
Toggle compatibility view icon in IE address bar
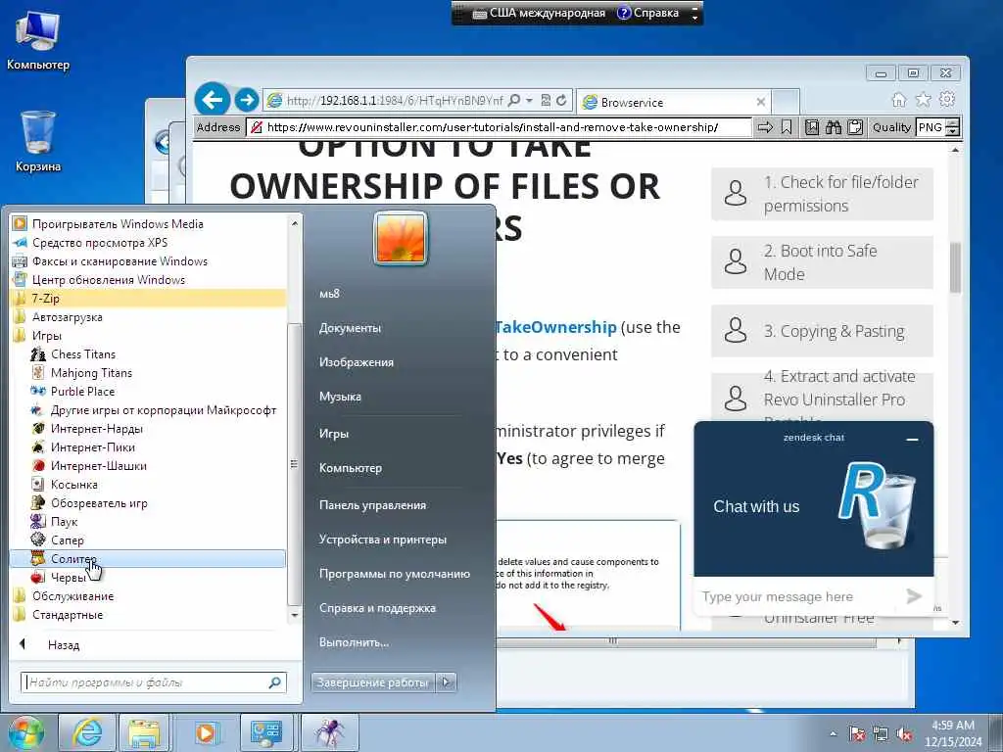[546, 101]
